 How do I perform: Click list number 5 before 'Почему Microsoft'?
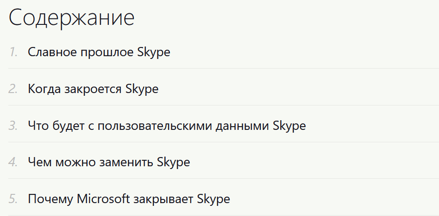13,199
